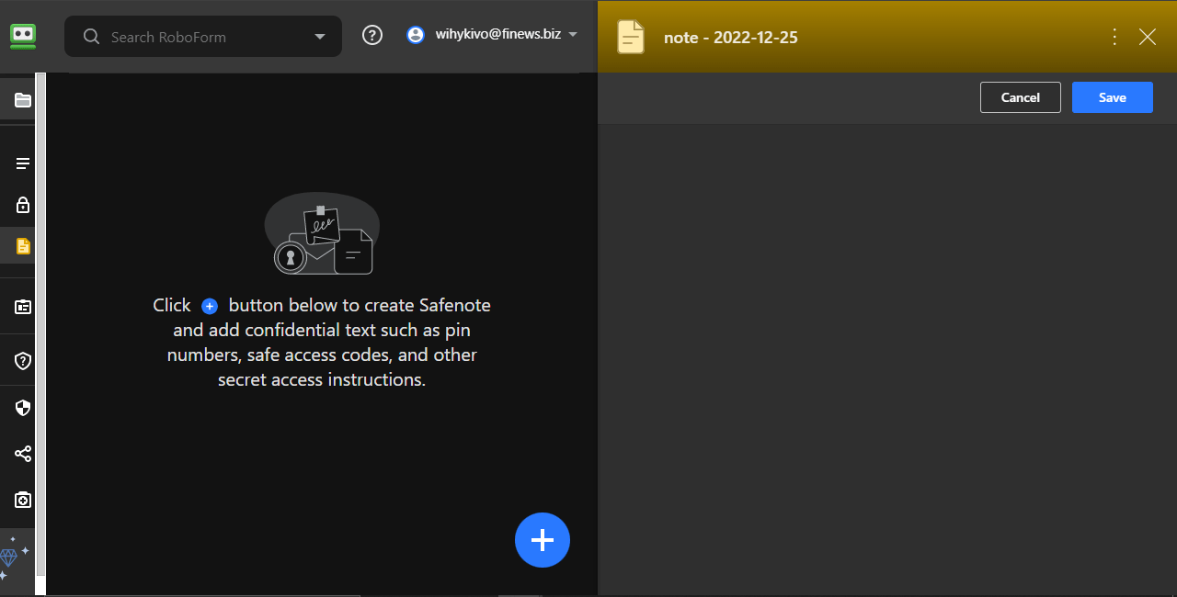
Task: Open the three-dot menu on the note
Action: 1114,37
